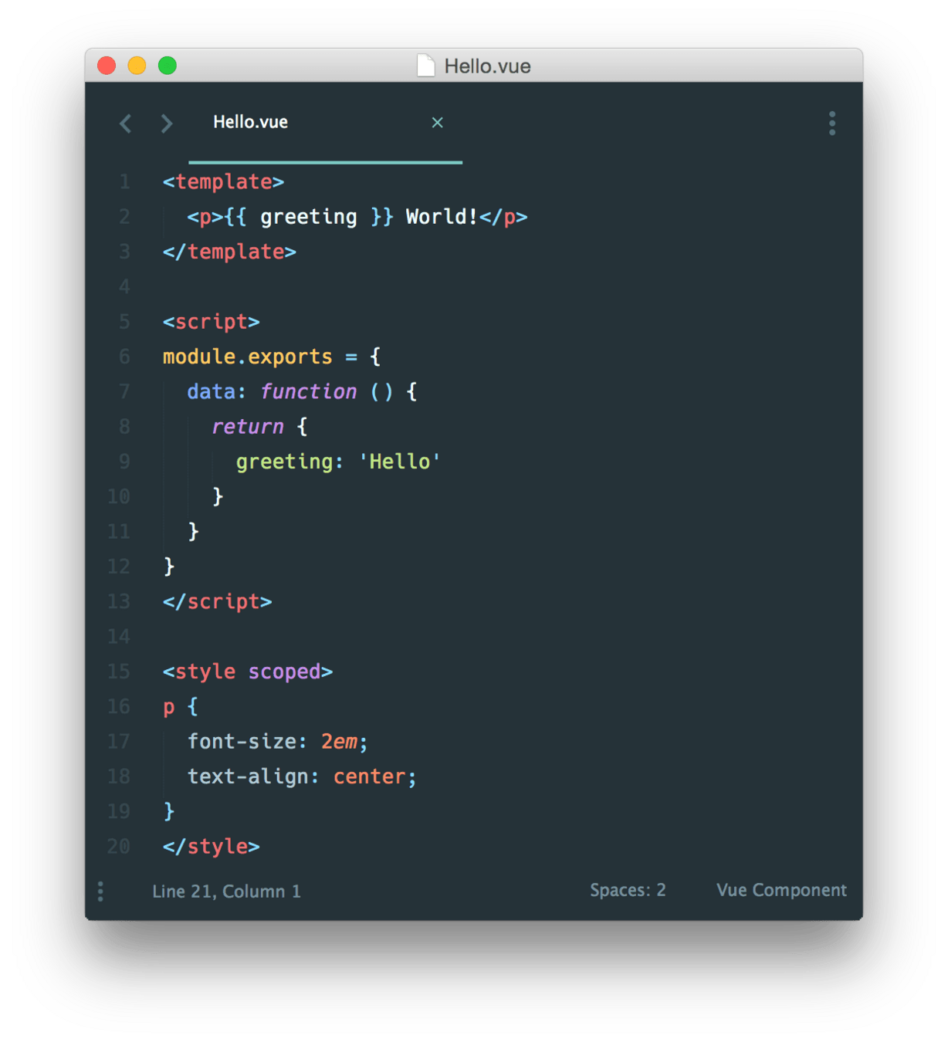The image size is (948, 1042).
Task: Open the Spaces: 2 indentation menu
Action: click(628, 890)
